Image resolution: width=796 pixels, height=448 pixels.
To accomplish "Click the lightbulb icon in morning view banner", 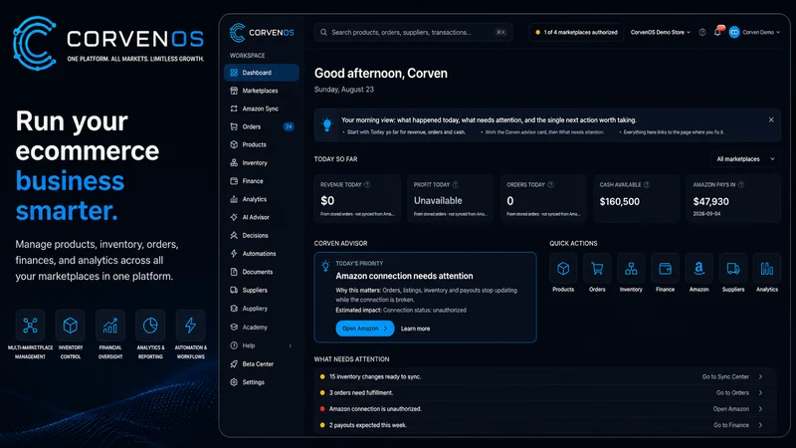I will [327, 124].
